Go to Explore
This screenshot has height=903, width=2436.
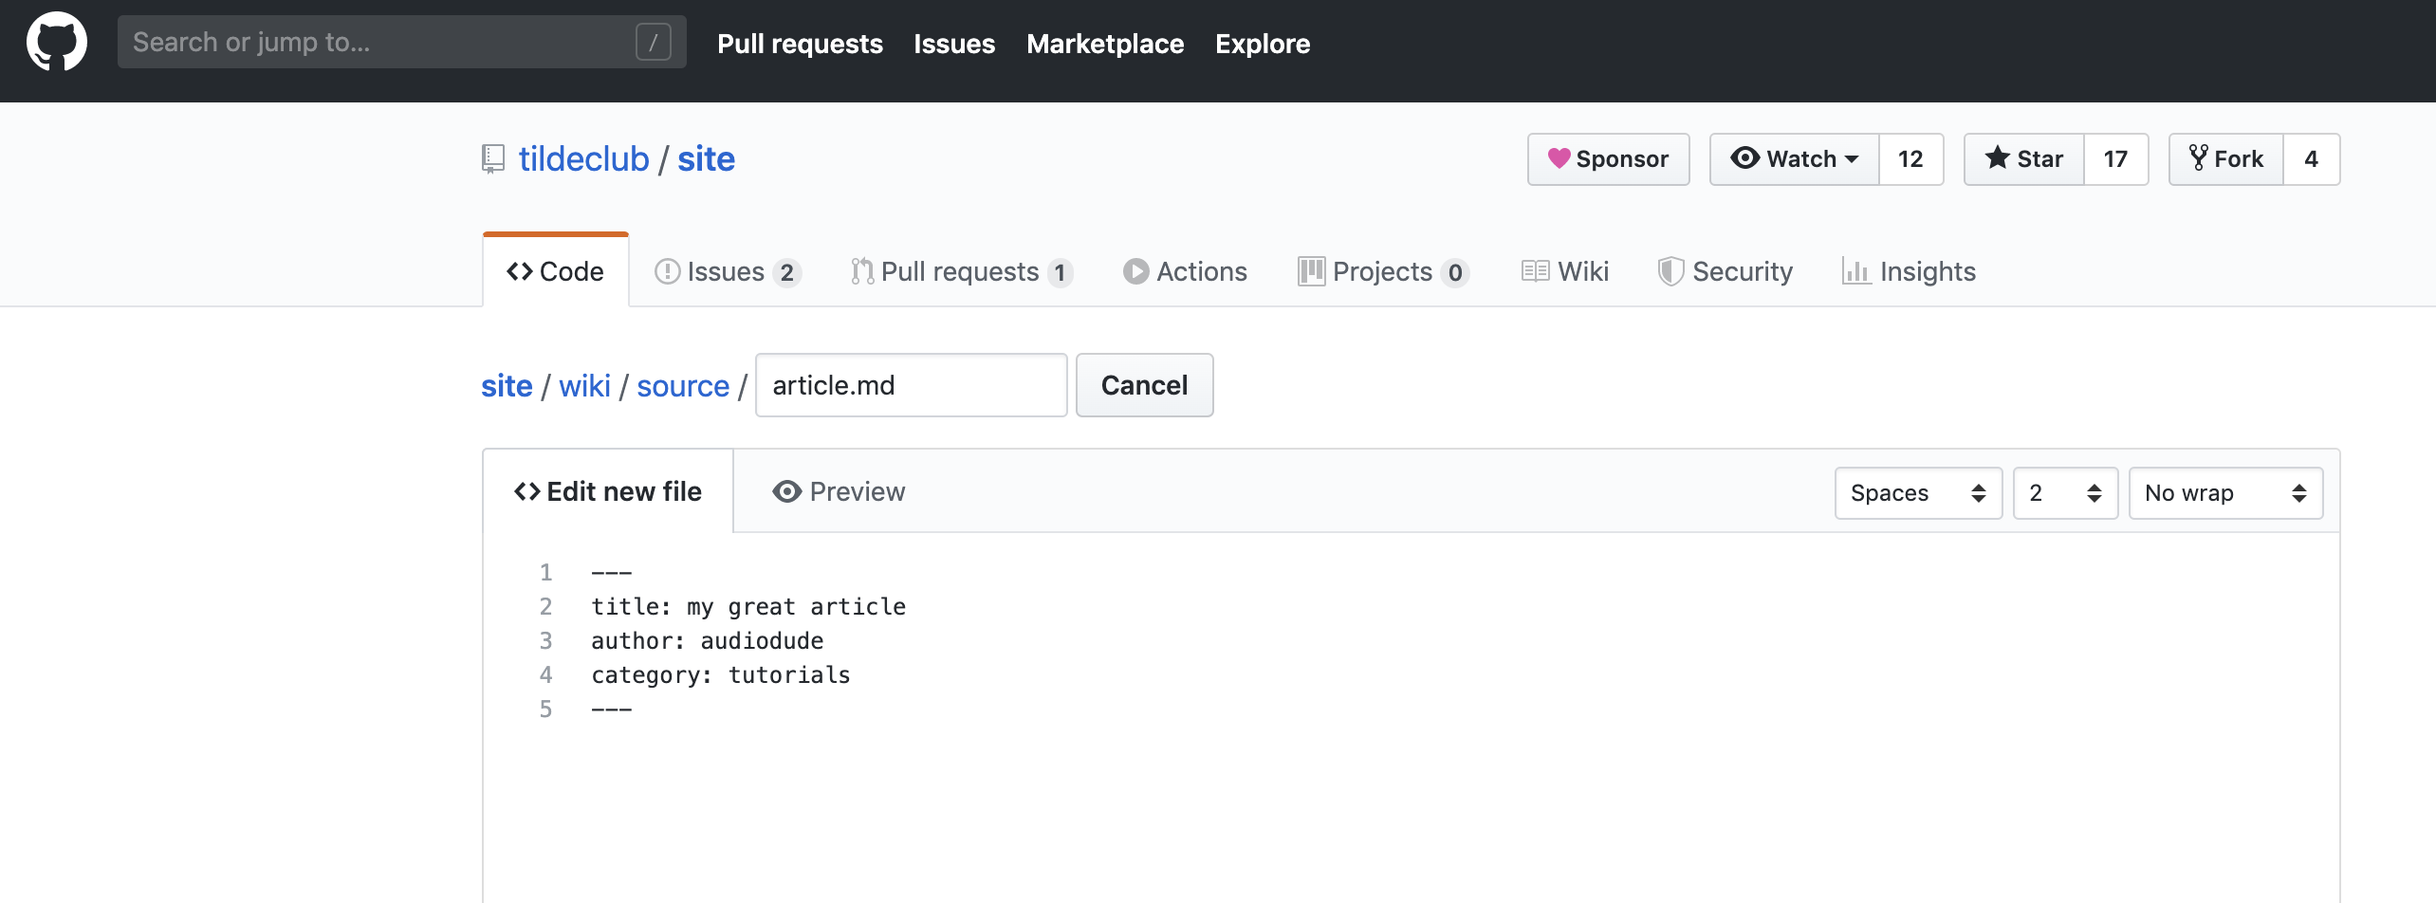(1263, 44)
